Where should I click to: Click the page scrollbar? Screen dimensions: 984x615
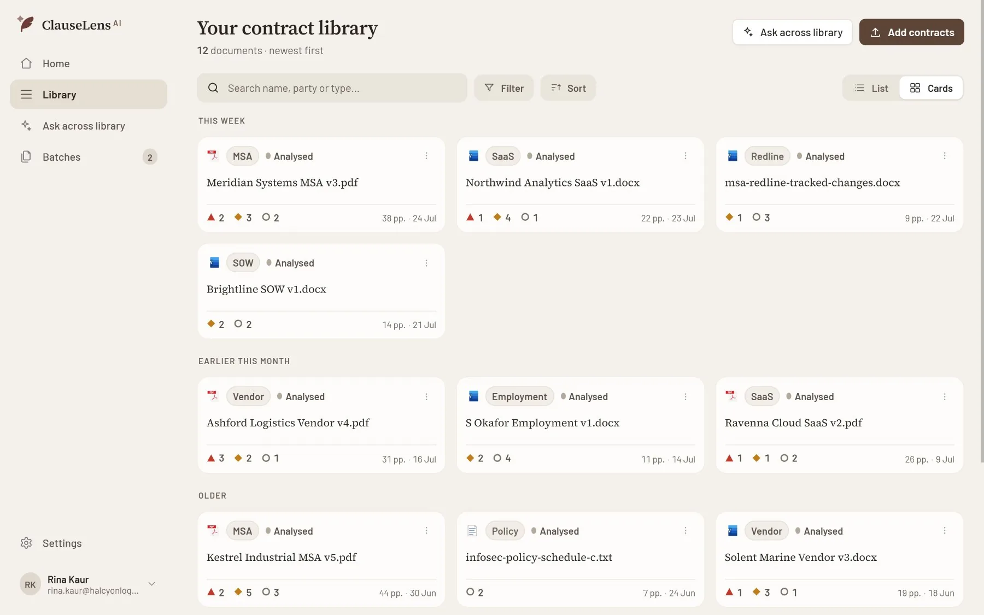click(x=981, y=232)
